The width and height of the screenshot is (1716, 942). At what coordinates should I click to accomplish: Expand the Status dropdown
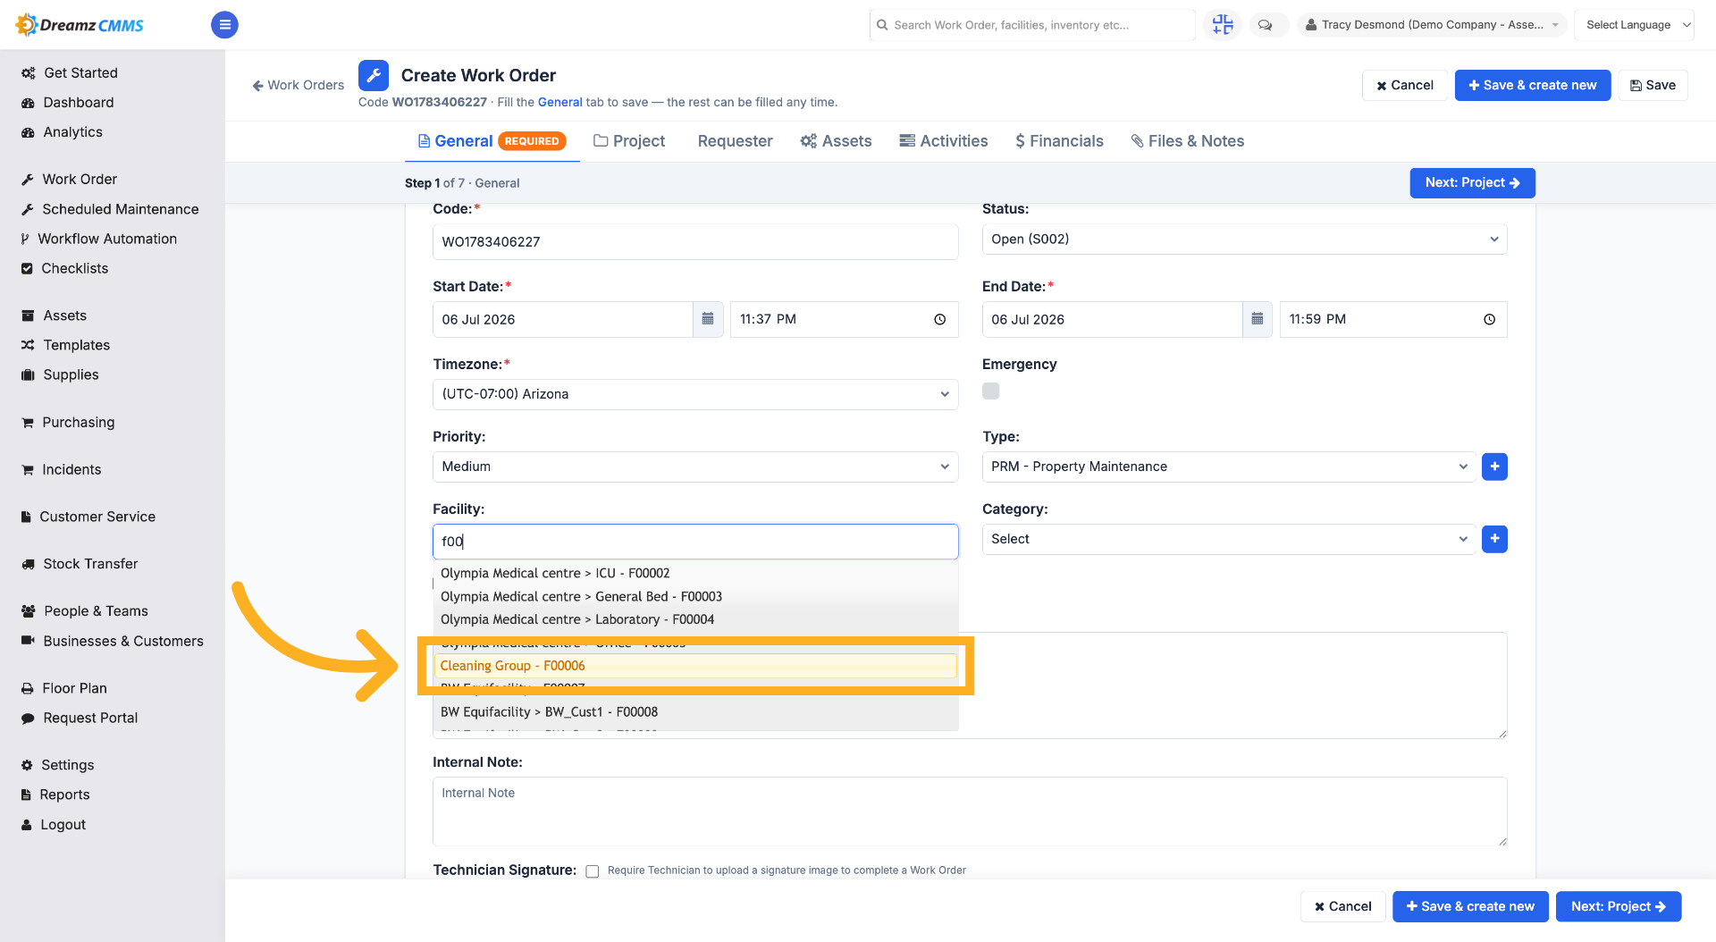[1244, 240]
